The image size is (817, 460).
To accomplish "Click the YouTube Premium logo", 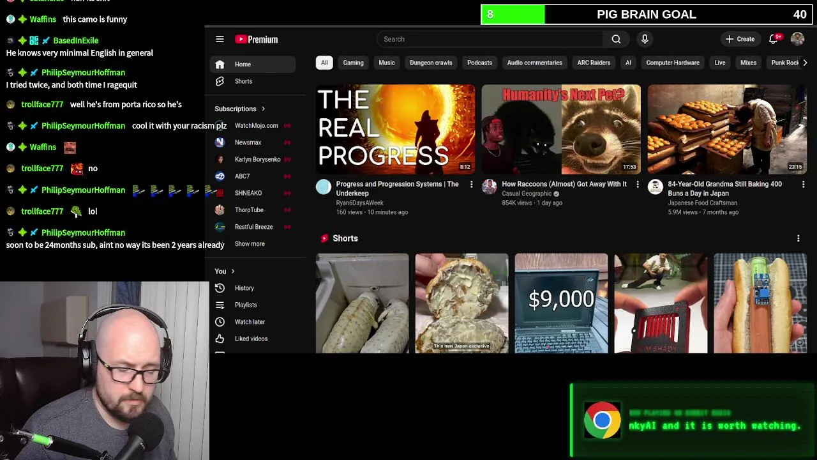I will click(x=257, y=39).
